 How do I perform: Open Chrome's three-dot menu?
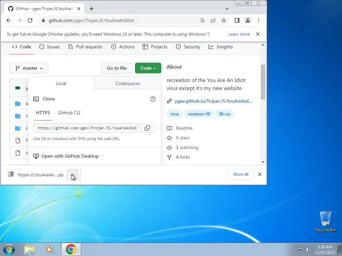coord(259,20)
